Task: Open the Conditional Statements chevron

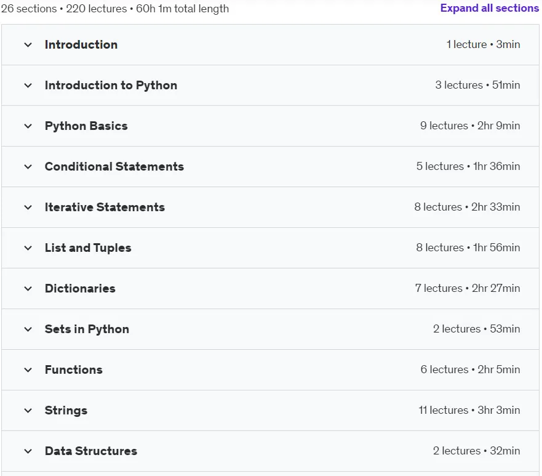Action: pos(28,167)
